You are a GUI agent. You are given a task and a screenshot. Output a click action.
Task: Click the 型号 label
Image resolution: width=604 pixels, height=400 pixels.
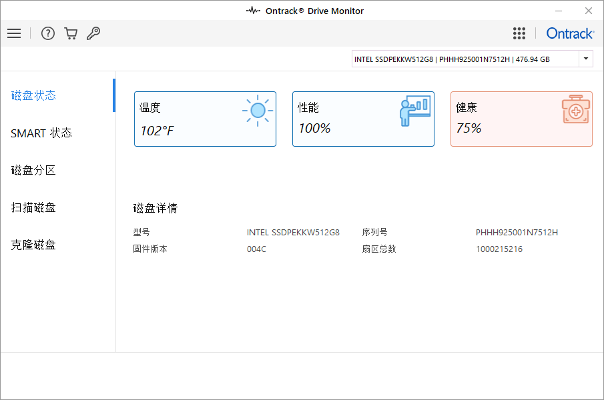[141, 232]
